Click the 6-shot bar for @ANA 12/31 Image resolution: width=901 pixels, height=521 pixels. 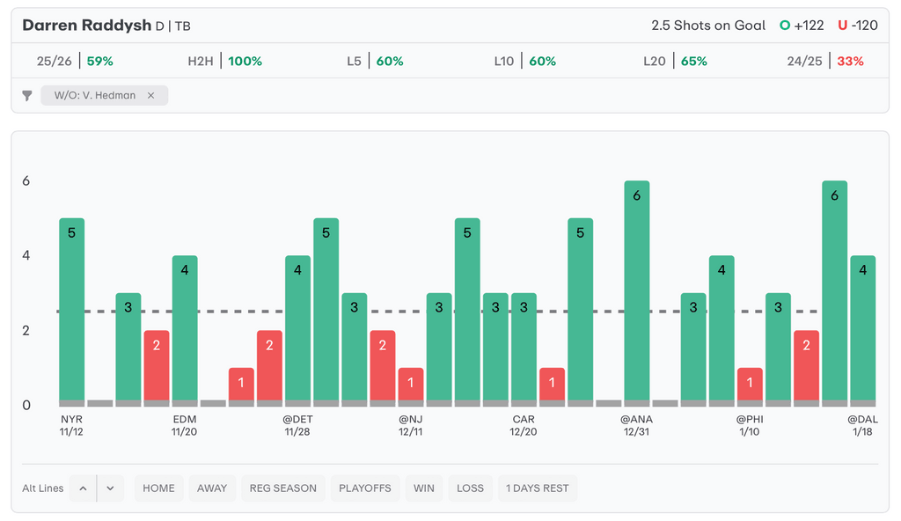tap(637, 290)
